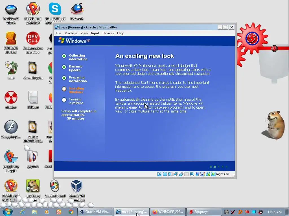Select the 1984.txt file icon

click(x=33, y=100)
